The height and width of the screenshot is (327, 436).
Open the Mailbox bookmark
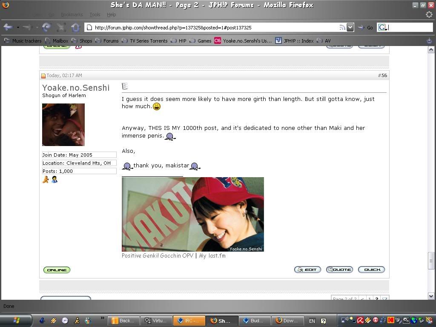[57, 41]
